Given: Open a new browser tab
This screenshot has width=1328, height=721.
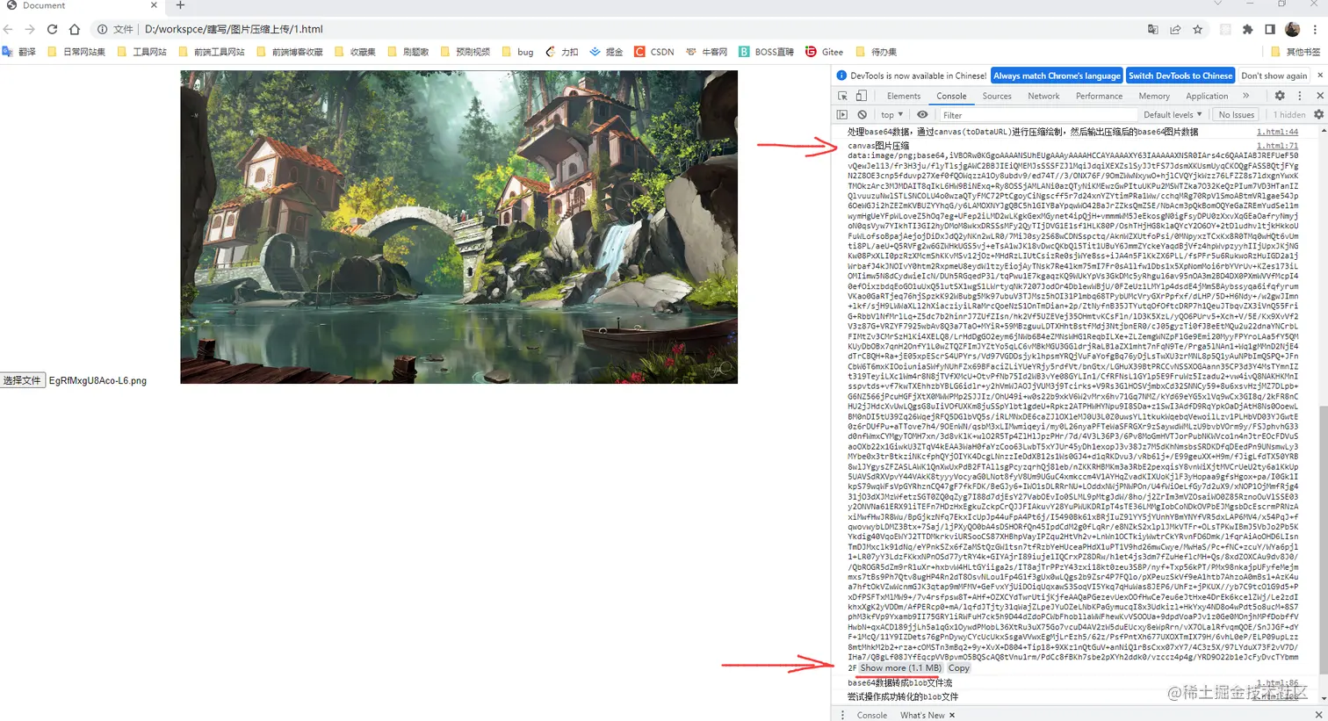Looking at the screenshot, I should pyautogui.click(x=180, y=5).
